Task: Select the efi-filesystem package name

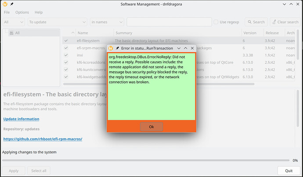Action: [x=88, y=41]
